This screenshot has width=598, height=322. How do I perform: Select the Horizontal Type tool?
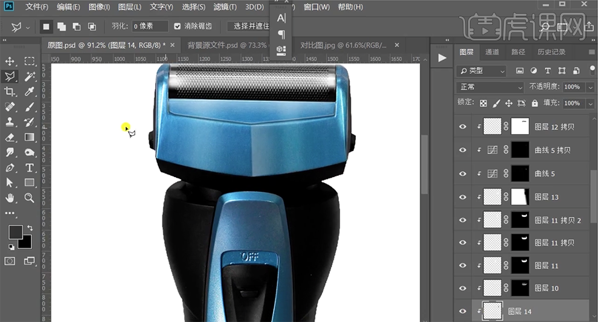[x=30, y=167]
